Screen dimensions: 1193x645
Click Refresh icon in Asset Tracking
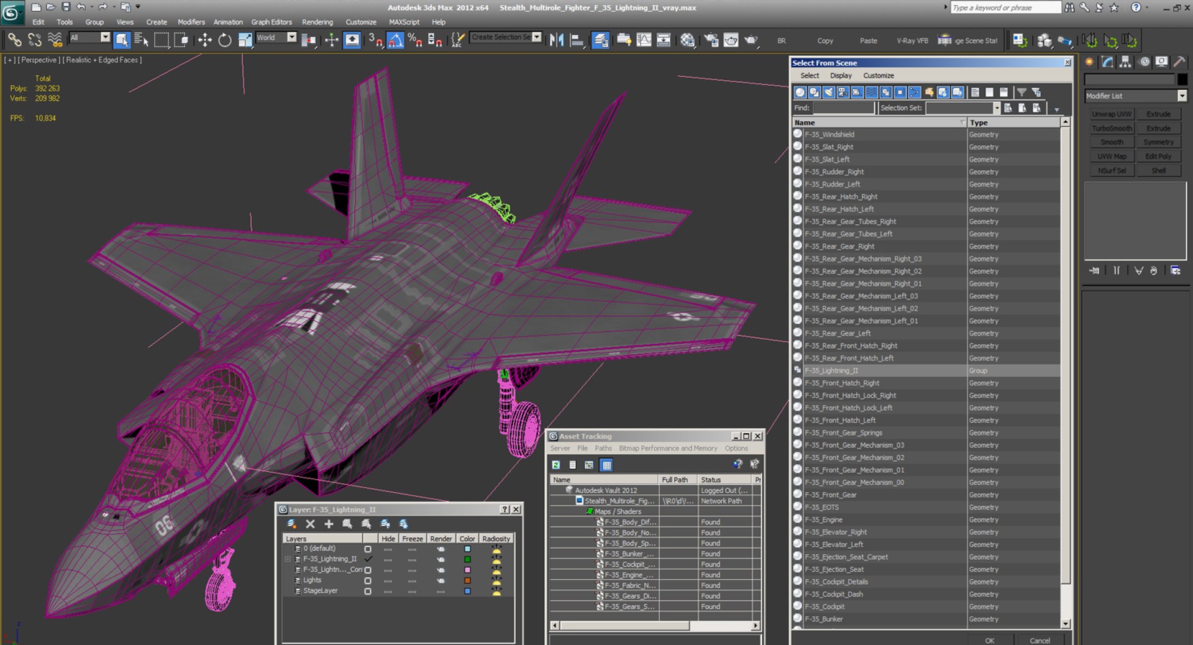click(556, 465)
